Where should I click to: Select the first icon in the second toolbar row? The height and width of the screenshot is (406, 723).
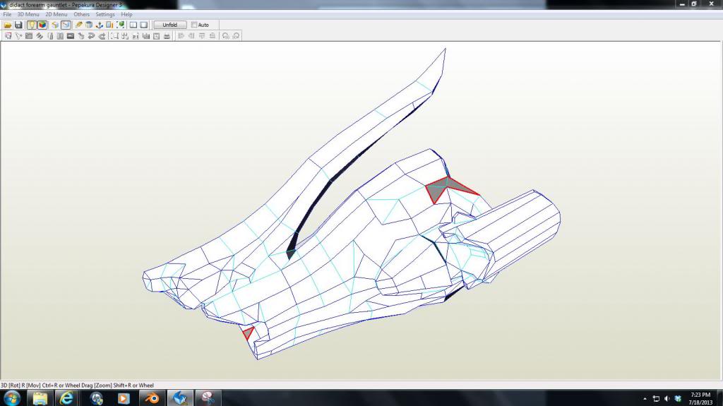[x=8, y=36]
